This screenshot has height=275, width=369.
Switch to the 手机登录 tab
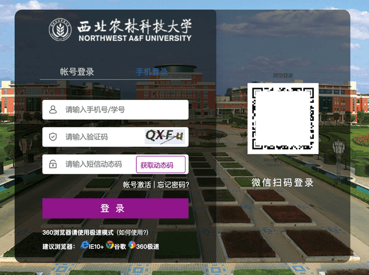[152, 72]
